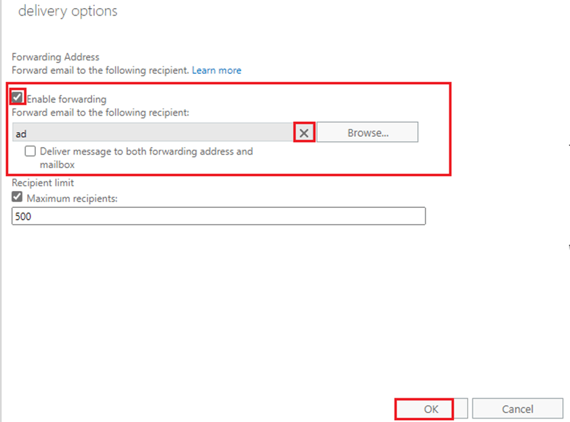Uncheck the Enable forwarding checkbox
The height and width of the screenshot is (422, 570).
(17, 97)
